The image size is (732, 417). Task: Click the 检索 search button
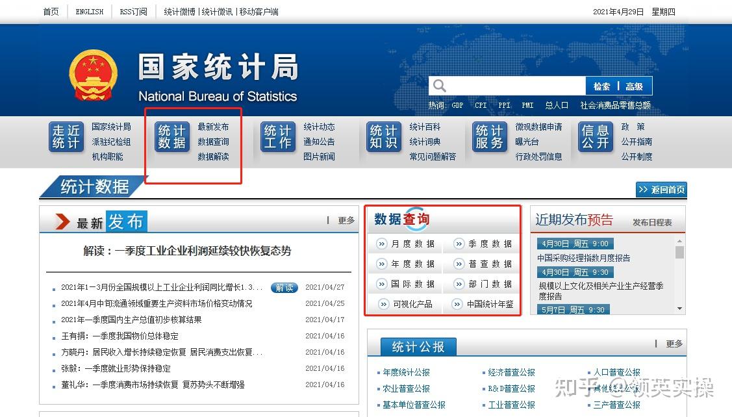[601, 86]
